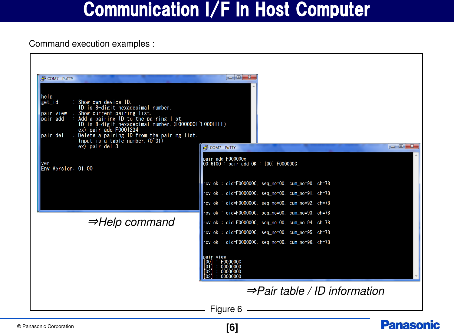Click the minimize button on right COM7 window

(392, 146)
